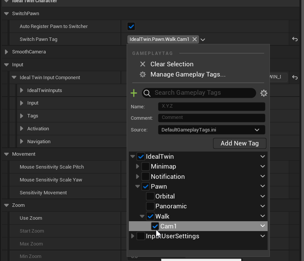304x261 pixels.
Task: Open the Source DefaultGameplayTags.ini dropdown
Action: (x=211, y=130)
